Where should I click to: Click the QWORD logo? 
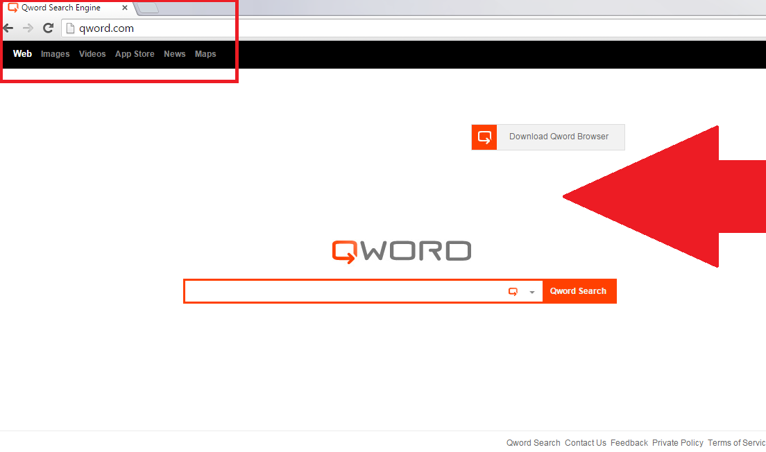click(402, 252)
